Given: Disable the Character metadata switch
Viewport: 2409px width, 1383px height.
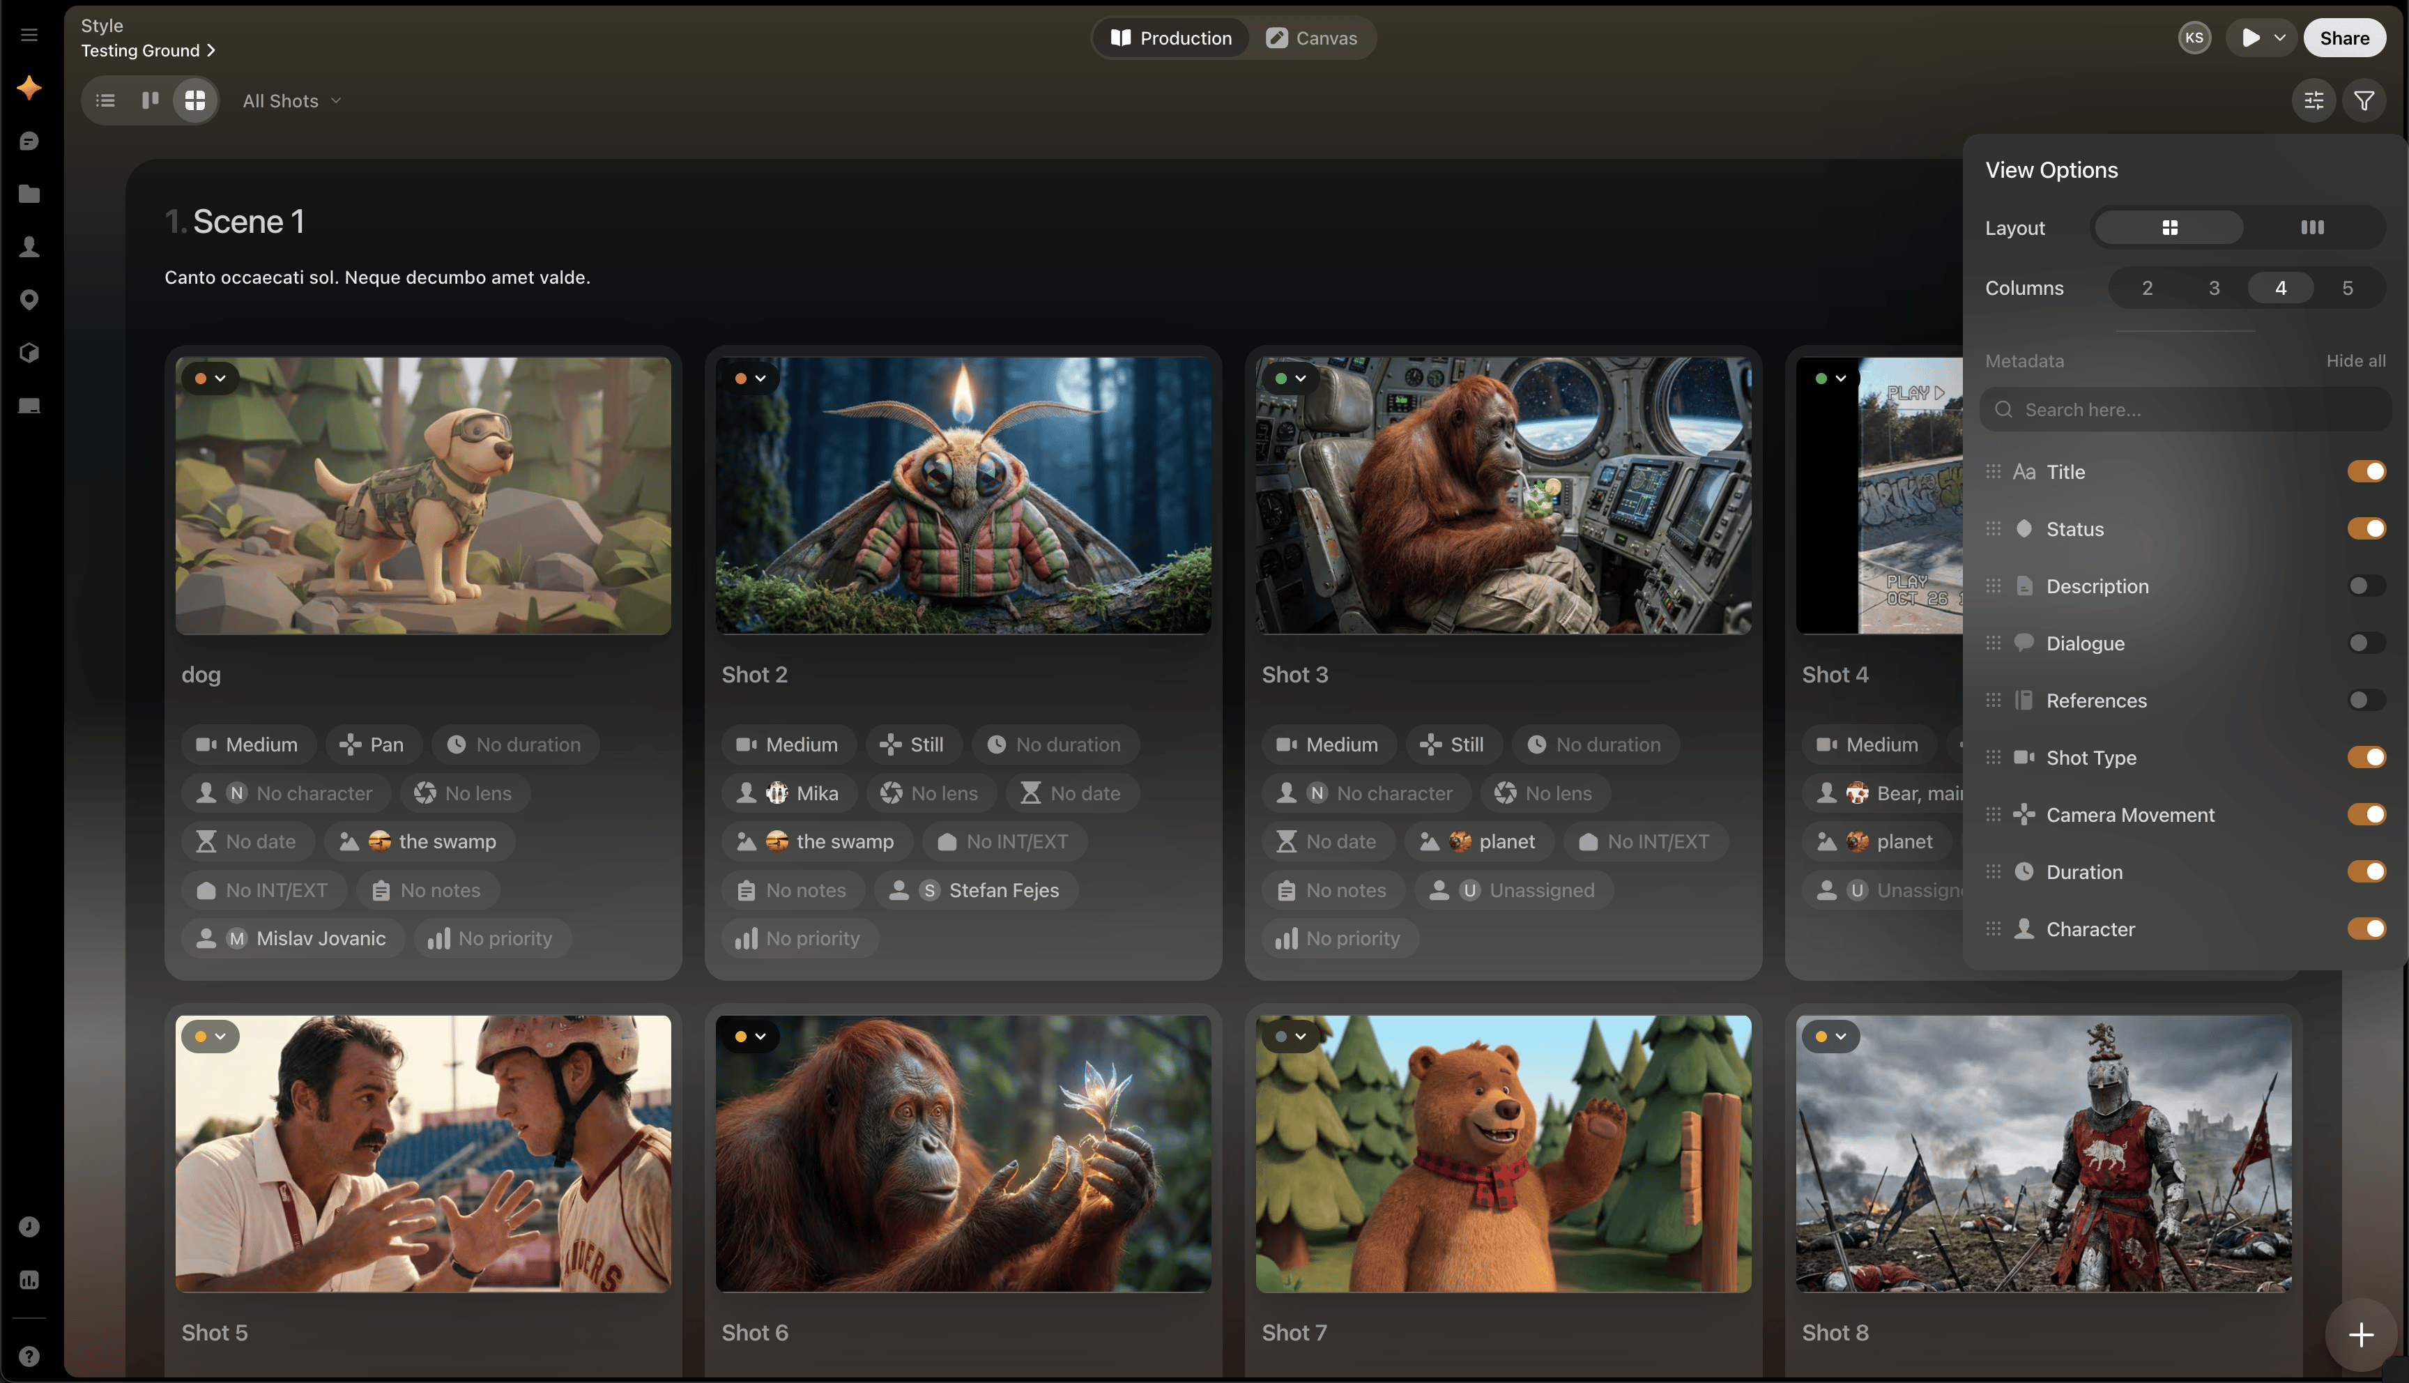Looking at the screenshot, I should coord(2366,929).
